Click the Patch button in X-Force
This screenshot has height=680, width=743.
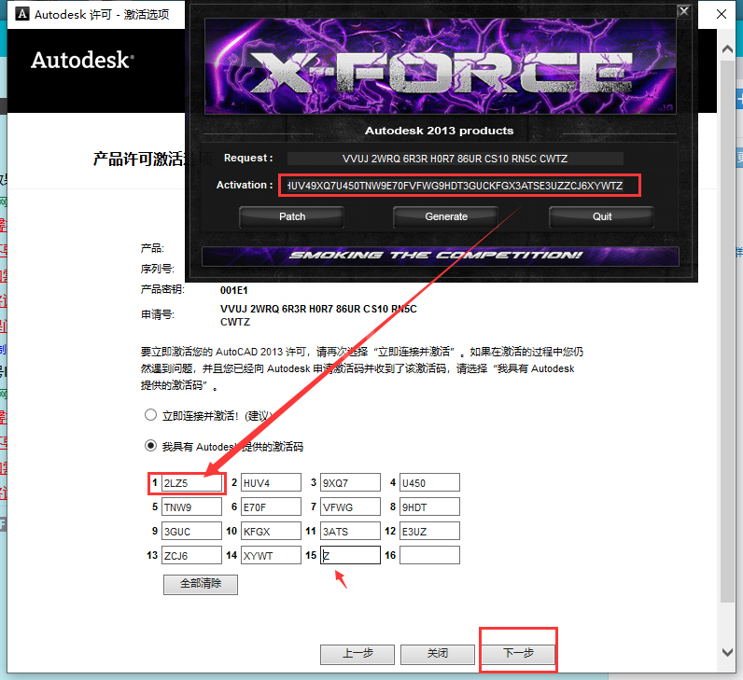click(x=292, y=217)
